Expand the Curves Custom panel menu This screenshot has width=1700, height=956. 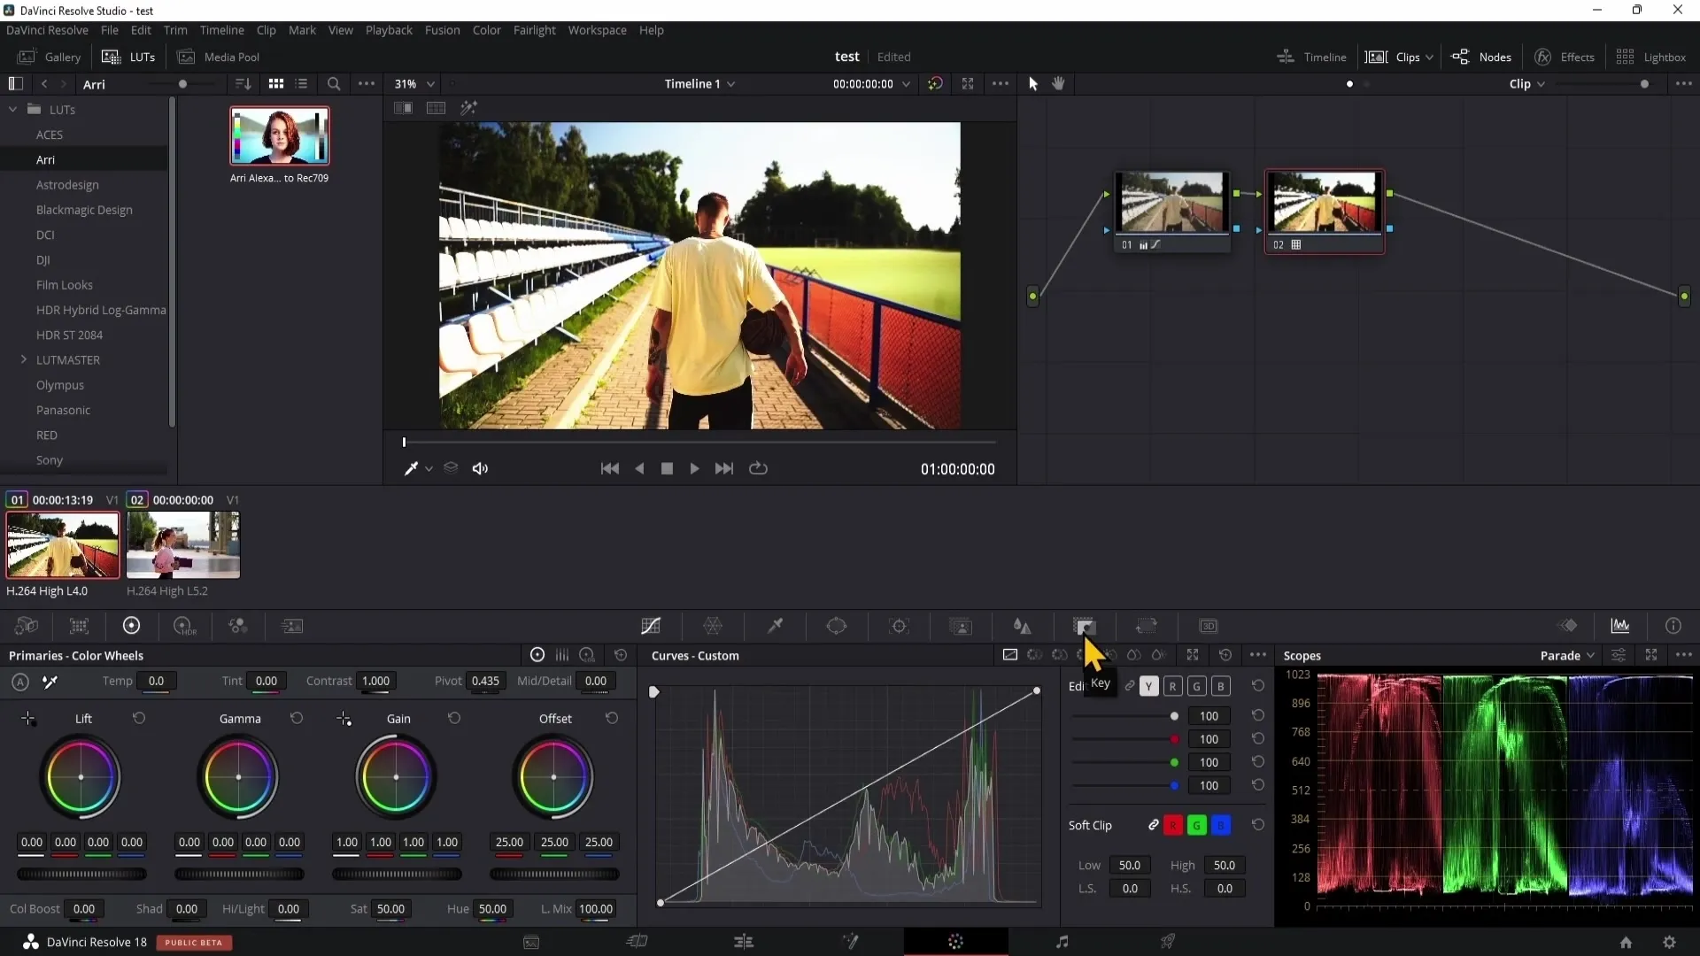1259,655
